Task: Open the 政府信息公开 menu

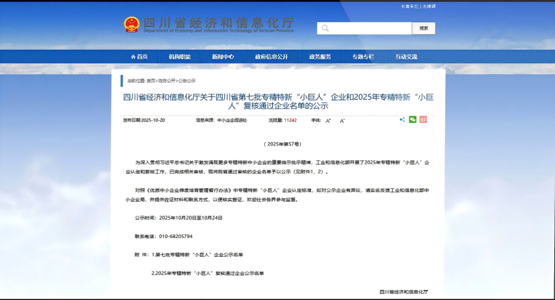Action: coord(271,57)
